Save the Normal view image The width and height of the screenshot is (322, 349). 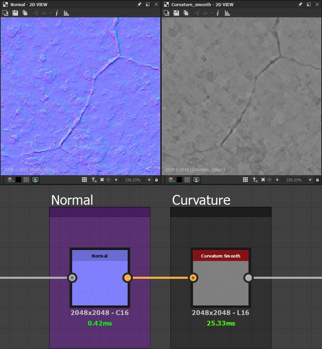click(x=15, y=13)
